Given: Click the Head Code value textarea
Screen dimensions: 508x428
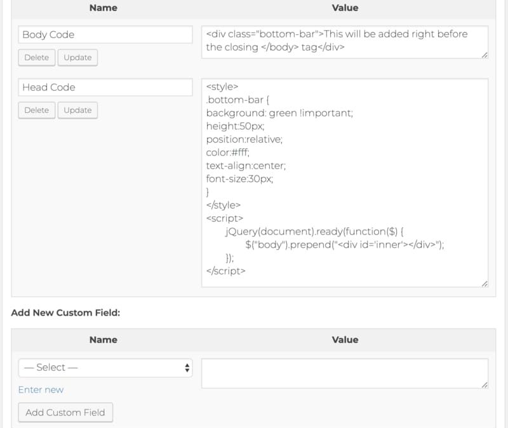Looking at the screenshot, I should coord(345,183).
